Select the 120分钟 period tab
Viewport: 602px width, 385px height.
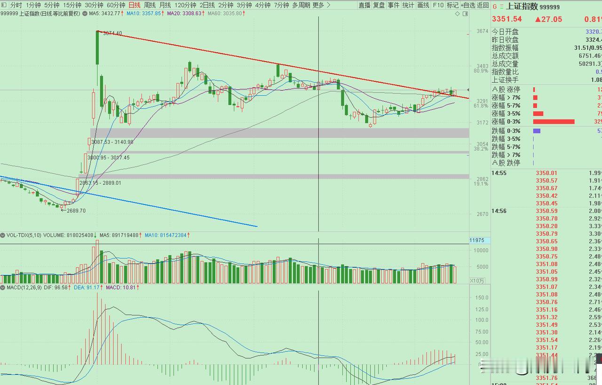point(185,5)
